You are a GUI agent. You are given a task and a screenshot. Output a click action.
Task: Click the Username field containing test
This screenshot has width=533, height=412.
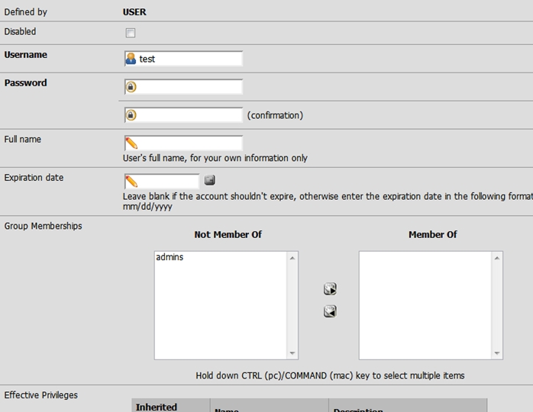(x=183, y=59)
